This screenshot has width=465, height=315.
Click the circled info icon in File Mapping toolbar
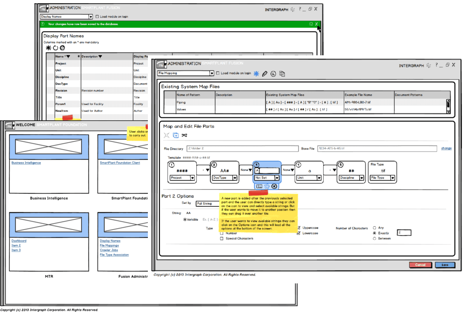[x=273, y=74]
